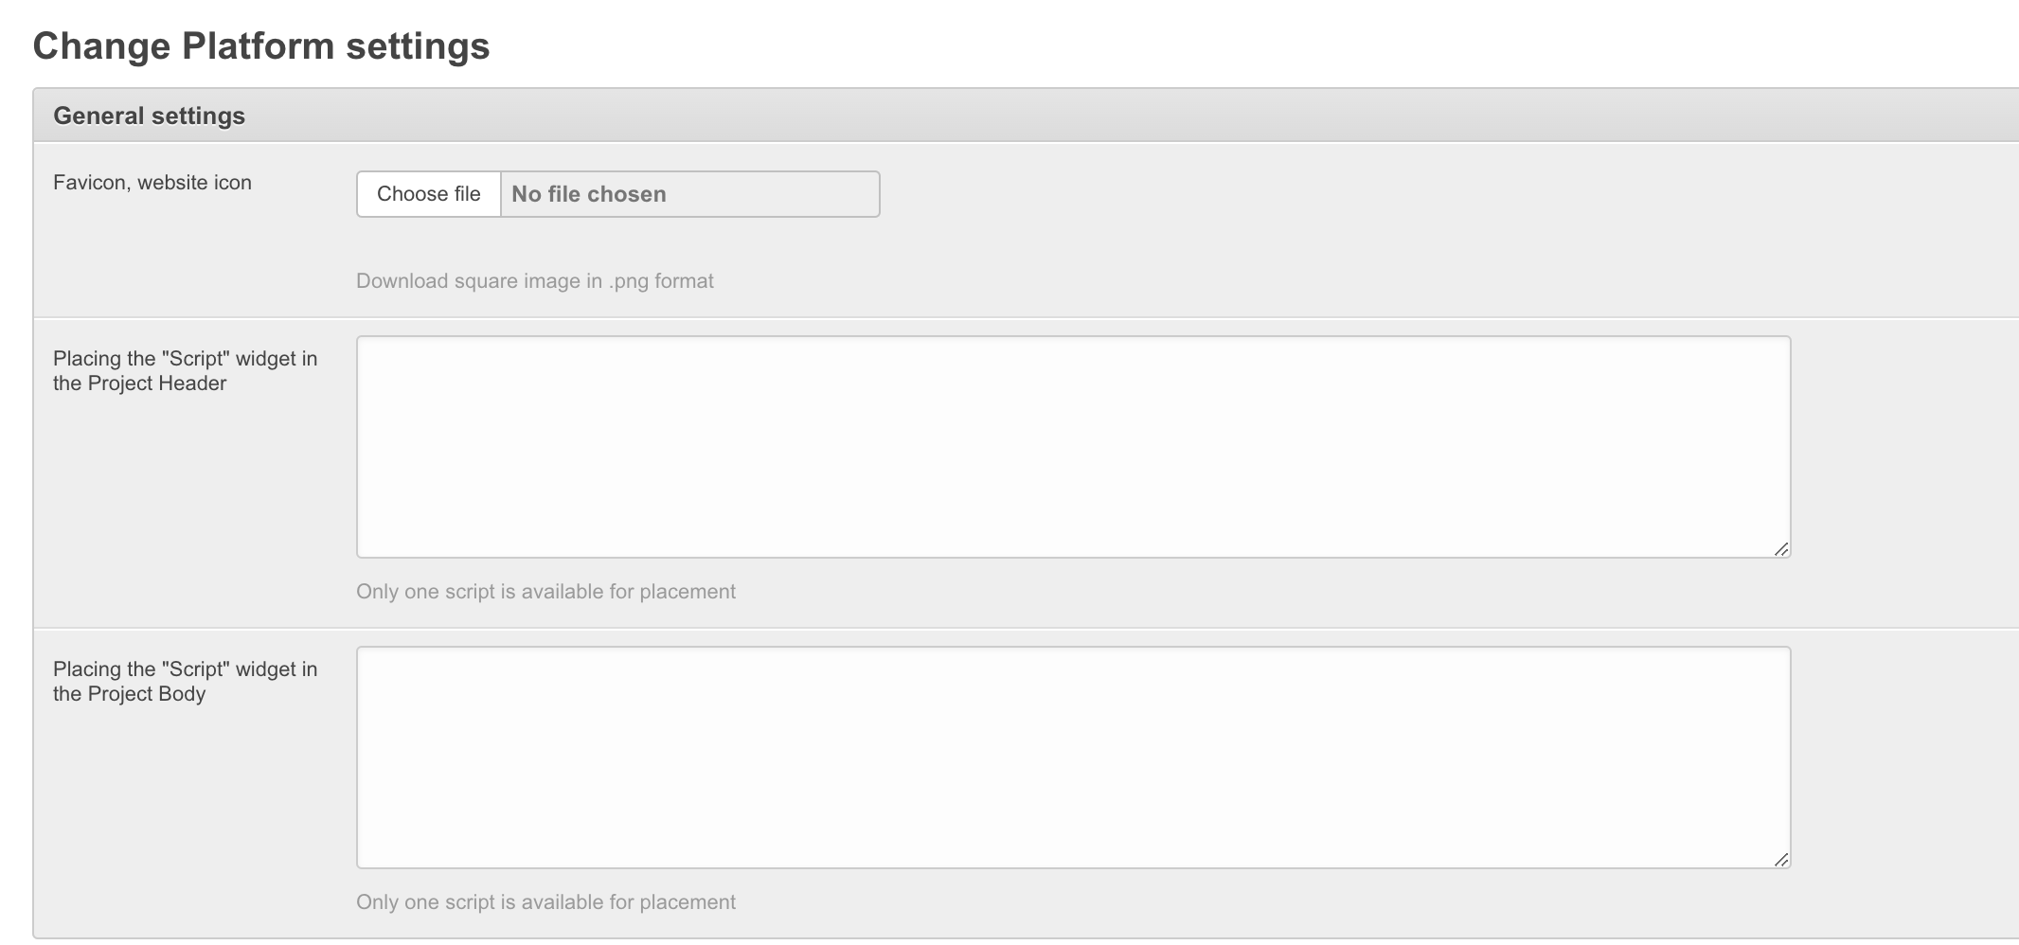Click the Choose file button
The image size is (2019, 945).
pyautogui.click(x=428, y=194)
